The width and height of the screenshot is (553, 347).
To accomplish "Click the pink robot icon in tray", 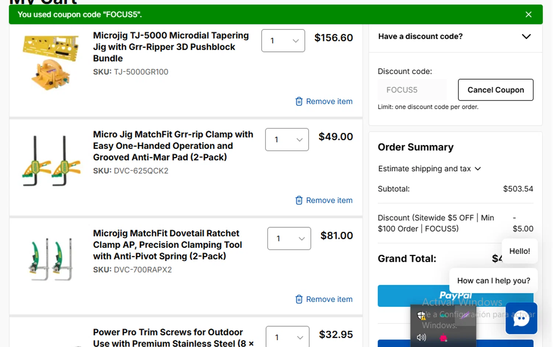I will 443,337.
